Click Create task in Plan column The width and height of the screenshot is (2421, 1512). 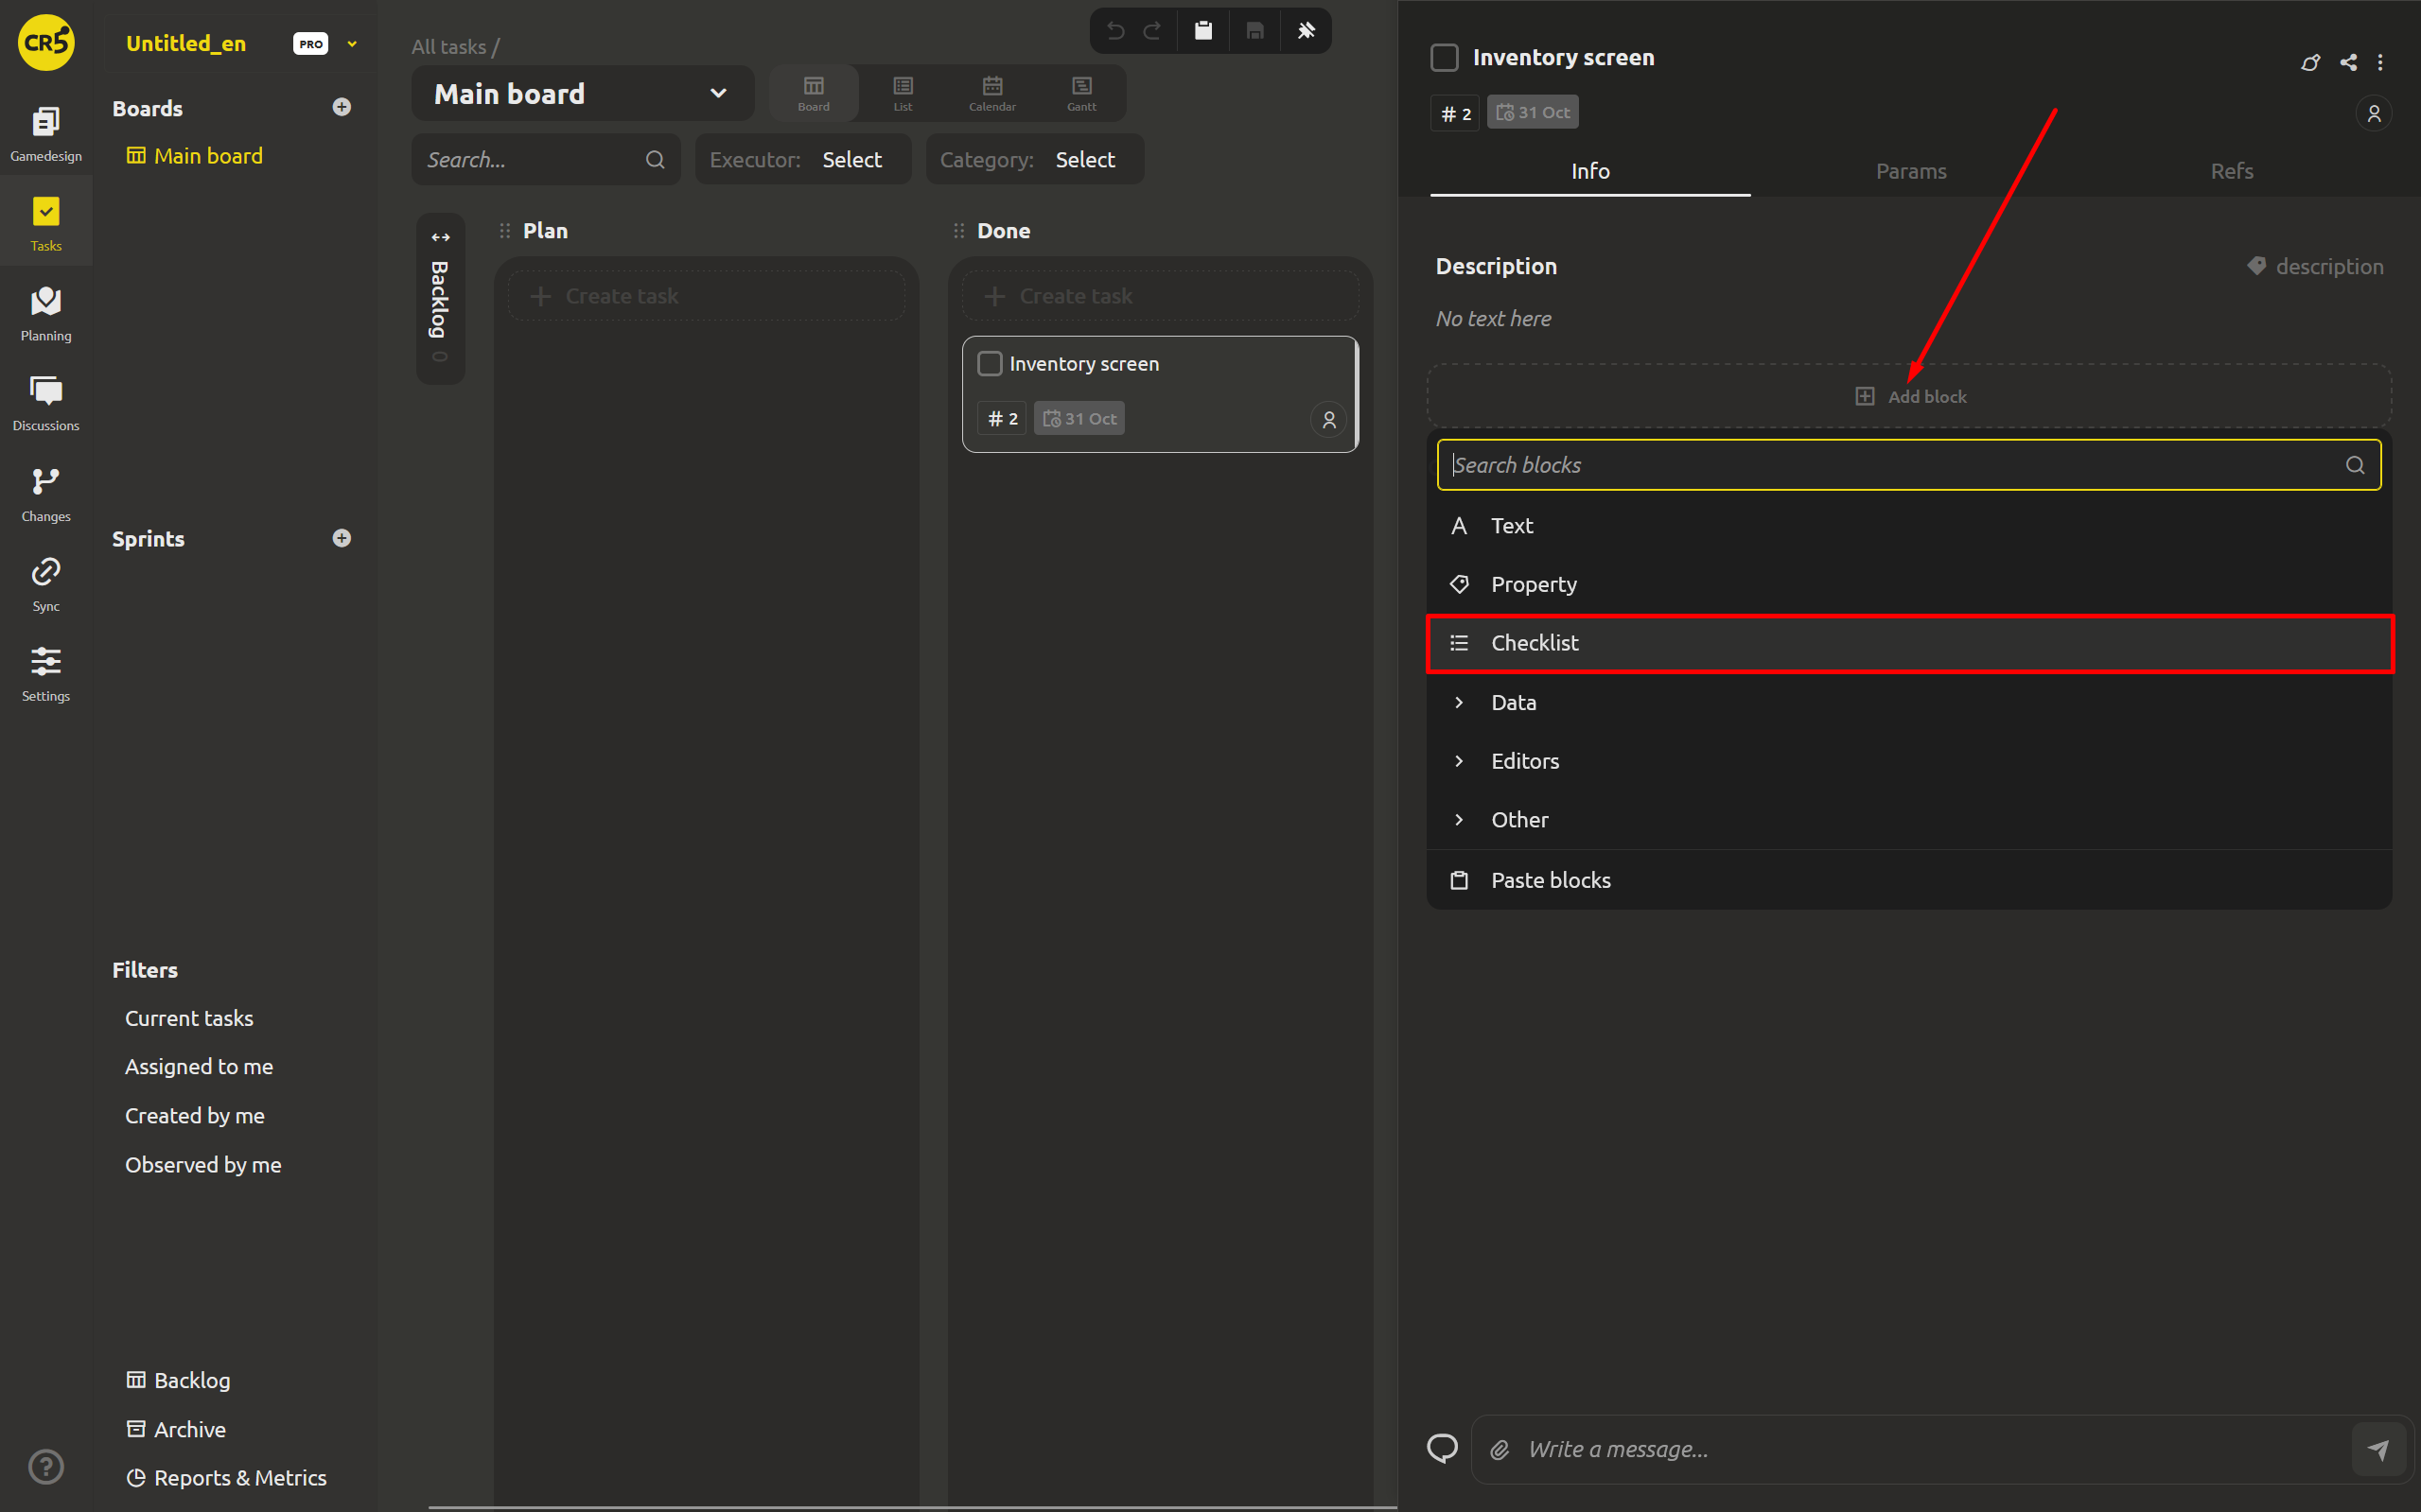pyautogui.click(x=707, y=296)
